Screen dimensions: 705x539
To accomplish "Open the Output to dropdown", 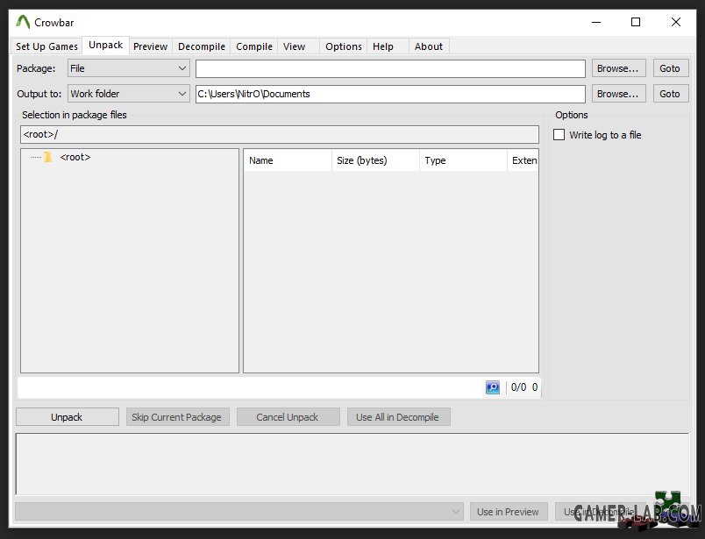I will click(129, 94).
